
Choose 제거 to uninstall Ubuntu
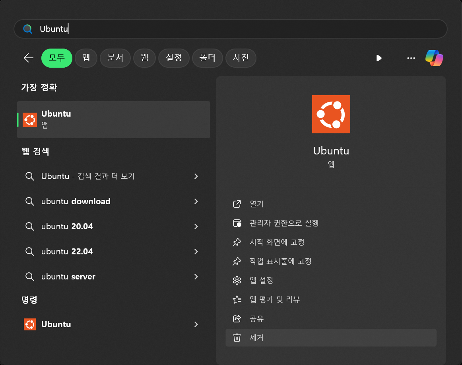coord(331,338)
